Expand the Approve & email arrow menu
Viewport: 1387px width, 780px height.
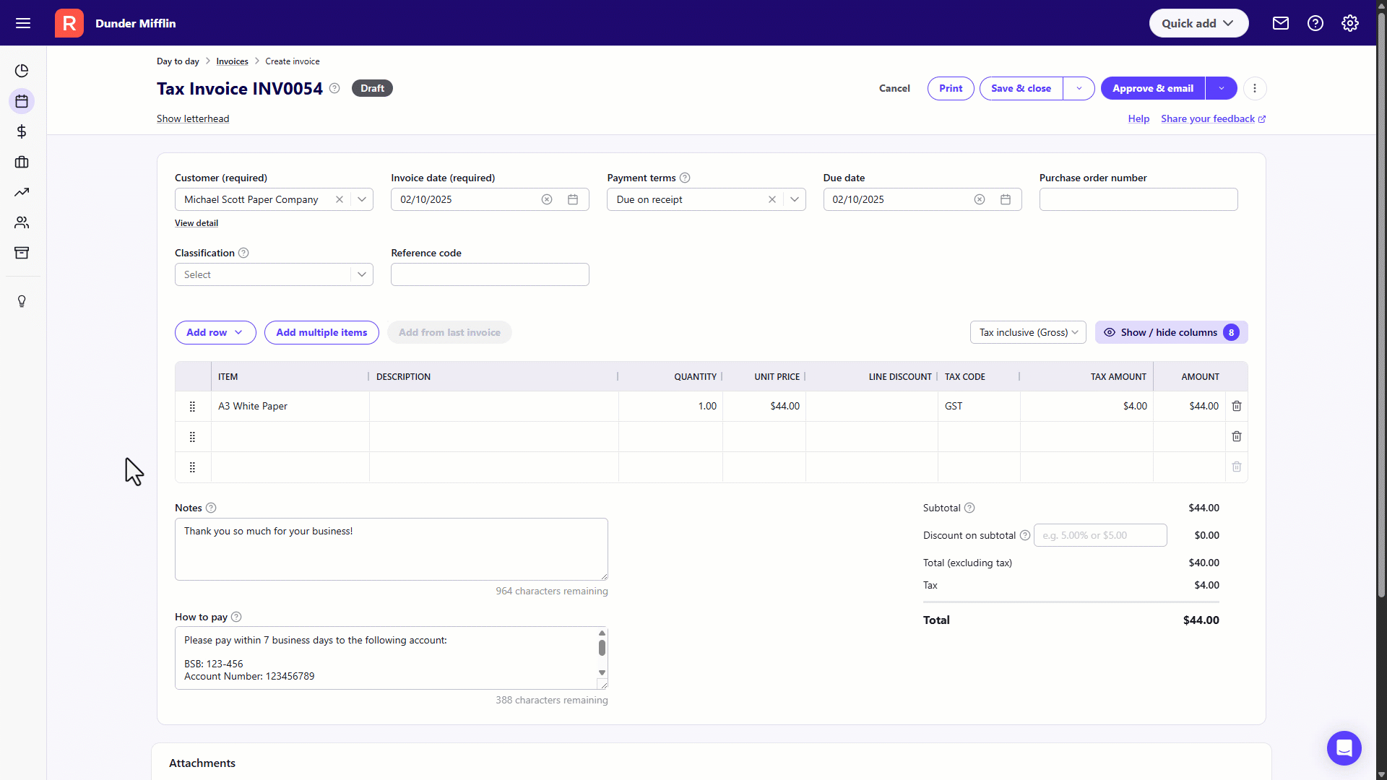click(1221, 88)
